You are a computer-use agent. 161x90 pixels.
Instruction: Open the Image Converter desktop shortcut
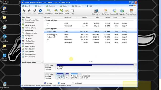[x=5, y=38]
